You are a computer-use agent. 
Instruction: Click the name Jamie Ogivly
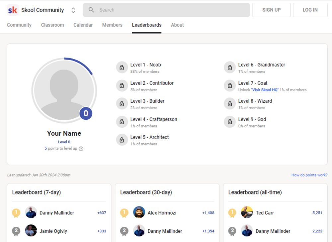[x=53, y=231]
